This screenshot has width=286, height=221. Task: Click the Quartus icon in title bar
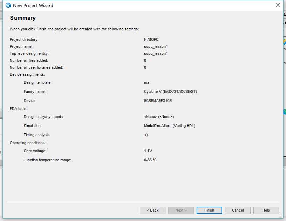click(8, 5)
